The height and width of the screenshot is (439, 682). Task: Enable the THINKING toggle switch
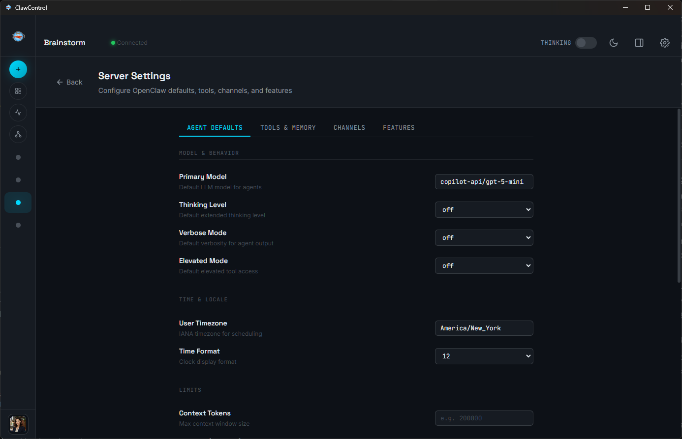point(586,43)
